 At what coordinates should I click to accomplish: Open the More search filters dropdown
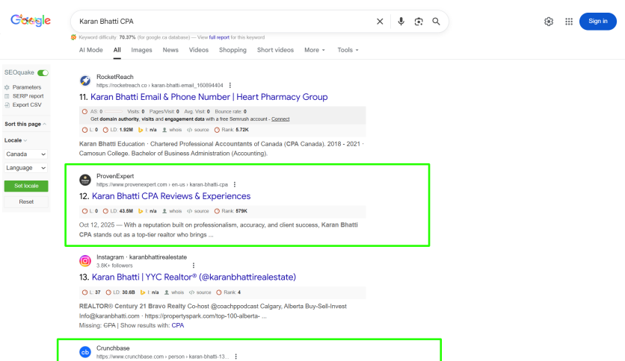click(x=315, y=50)
